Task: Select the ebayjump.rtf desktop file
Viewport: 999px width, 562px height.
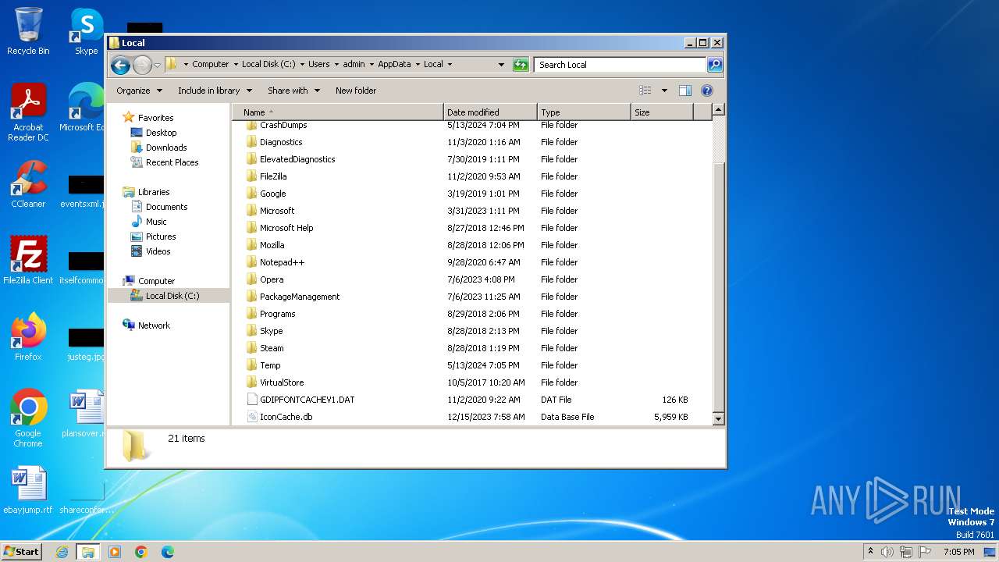Action: (28, 492)
